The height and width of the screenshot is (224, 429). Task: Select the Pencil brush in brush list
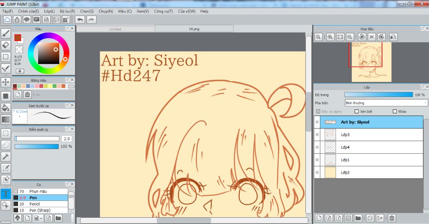click(x=40, y=204)
